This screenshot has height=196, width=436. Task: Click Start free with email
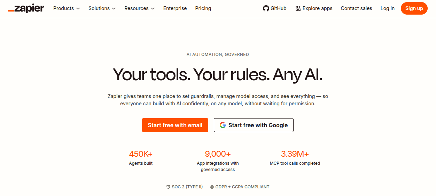[175, 125]
